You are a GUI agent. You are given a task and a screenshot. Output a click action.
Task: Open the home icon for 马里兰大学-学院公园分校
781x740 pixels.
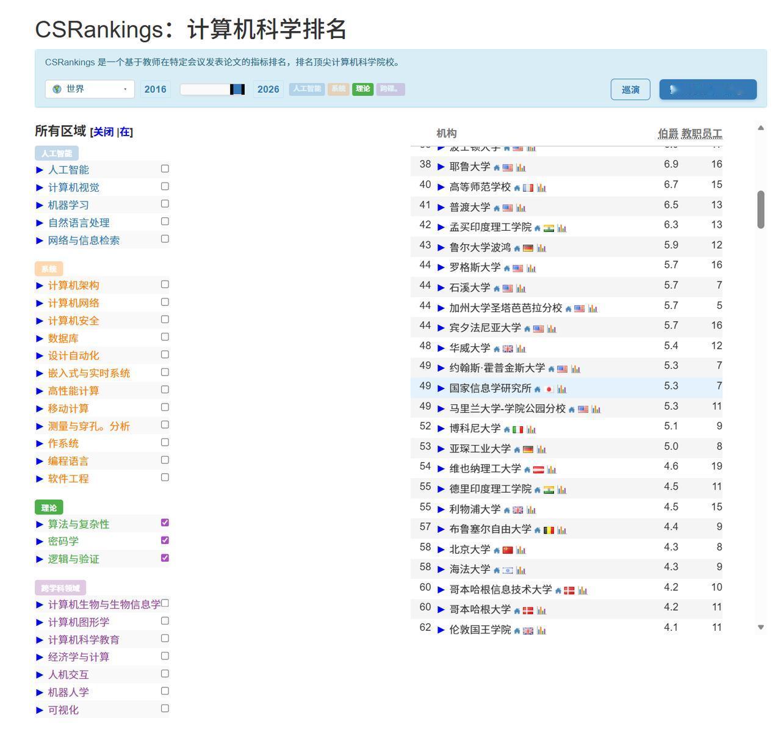pos(572,409)
